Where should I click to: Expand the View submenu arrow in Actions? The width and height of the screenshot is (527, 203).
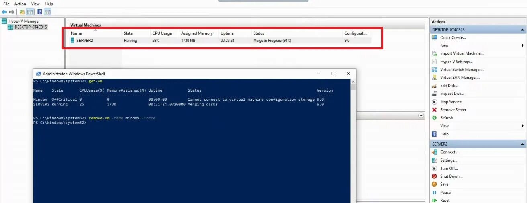tap(523, 126)
